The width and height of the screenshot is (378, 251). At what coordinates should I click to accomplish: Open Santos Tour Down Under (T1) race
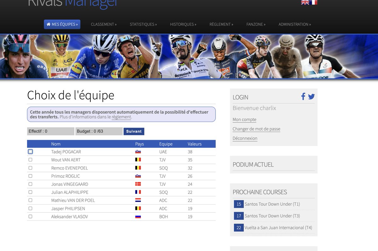point(272,204)
